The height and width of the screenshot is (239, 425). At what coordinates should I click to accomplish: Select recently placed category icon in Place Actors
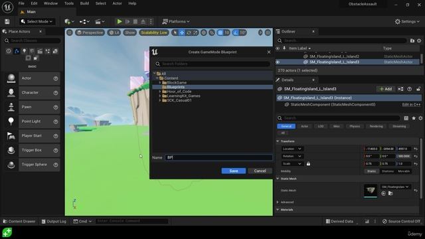pyautogui.click(x=9, y=51)
